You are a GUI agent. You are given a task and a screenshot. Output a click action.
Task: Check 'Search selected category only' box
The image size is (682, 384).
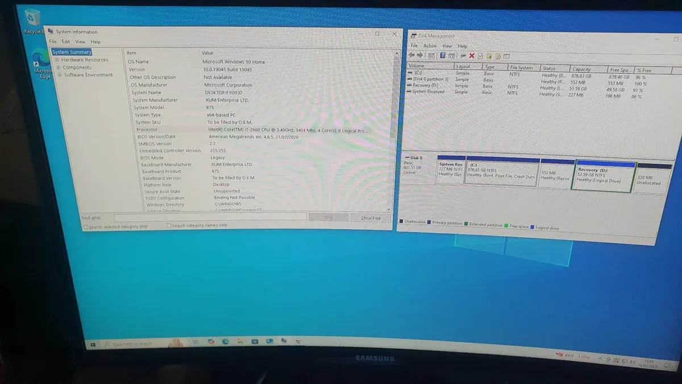tap(86, 226)
